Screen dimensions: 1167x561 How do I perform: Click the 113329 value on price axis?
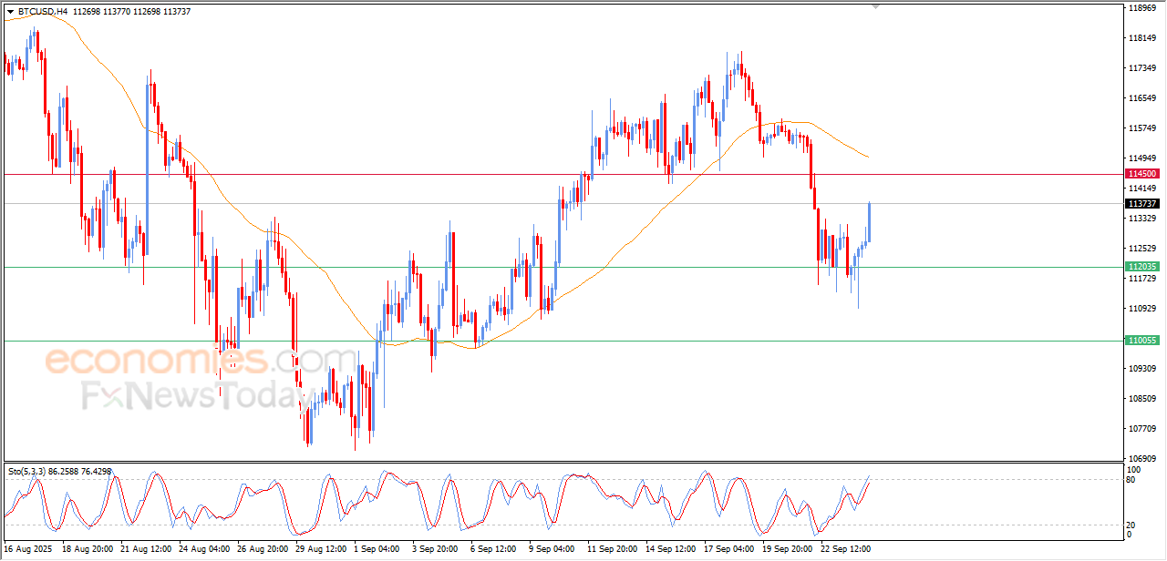1142,219
